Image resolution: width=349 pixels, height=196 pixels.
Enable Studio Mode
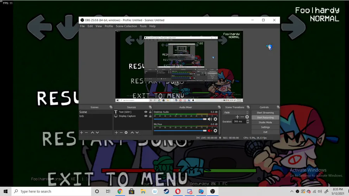pyautogui.click(x=265, y=122)
